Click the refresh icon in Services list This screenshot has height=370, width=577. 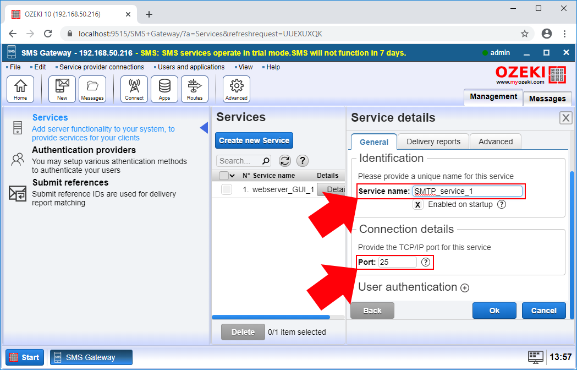pos(285,161)
